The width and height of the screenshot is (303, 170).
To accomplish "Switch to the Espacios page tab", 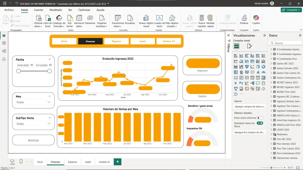I will [72, 162].
